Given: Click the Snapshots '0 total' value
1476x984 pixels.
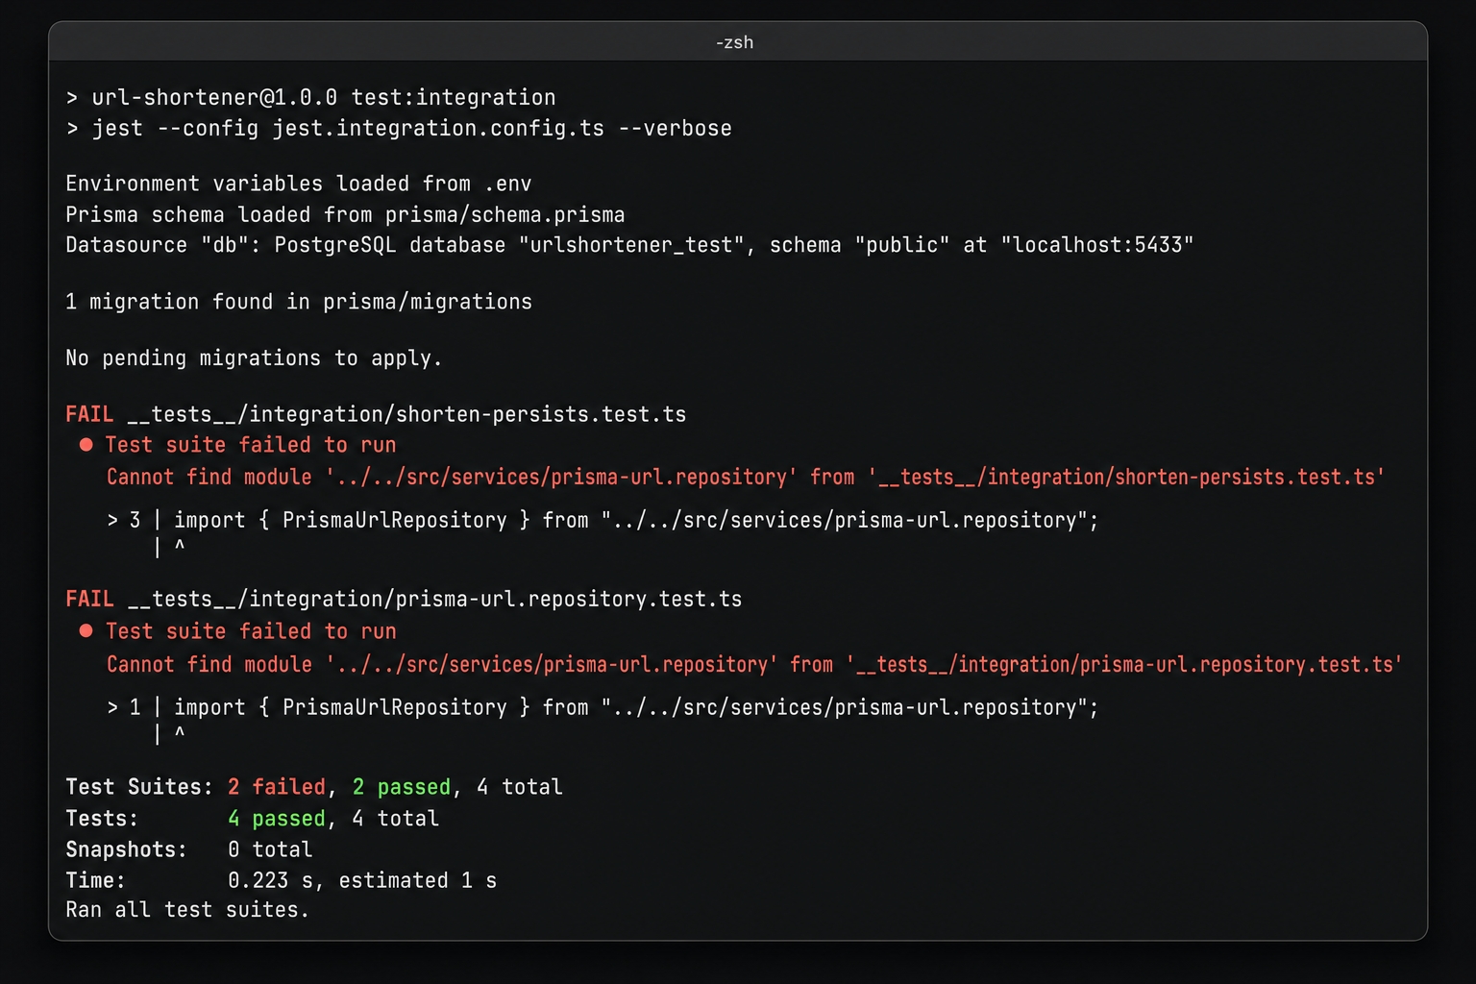Looking at the screenshot, I should [x=270, y=849].
